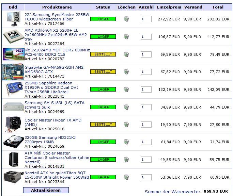Open ATX Midi Cooler Master Centurion 5 link
233x196 pixels.
57,158
